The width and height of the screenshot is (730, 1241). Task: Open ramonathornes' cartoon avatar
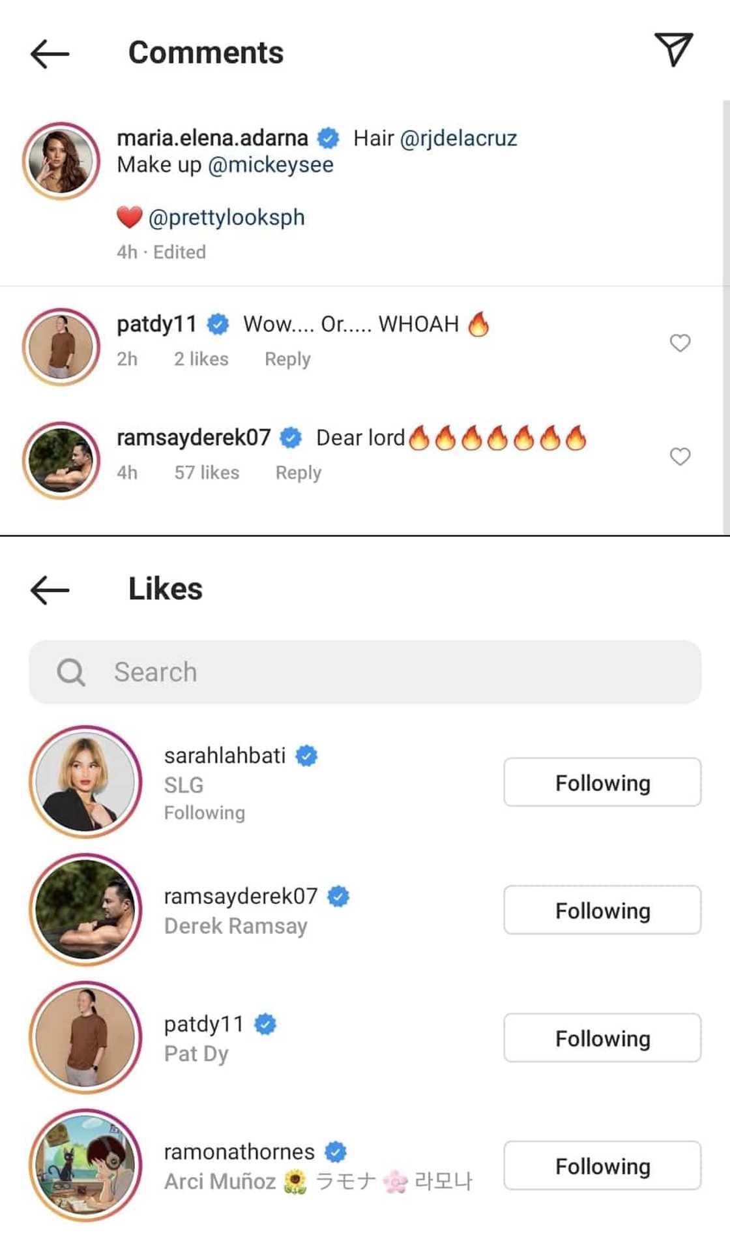pos(85,1165)
